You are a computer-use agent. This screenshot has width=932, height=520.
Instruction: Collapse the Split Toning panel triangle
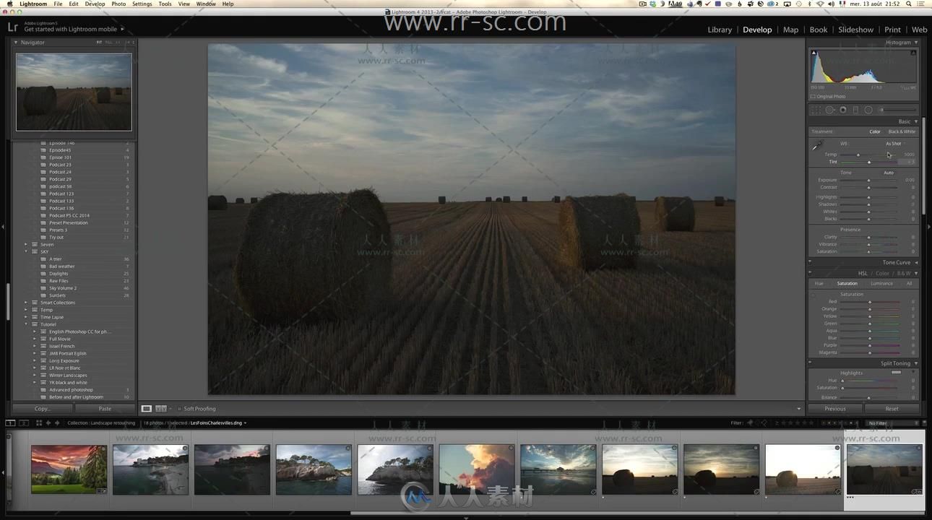(916, 363)
